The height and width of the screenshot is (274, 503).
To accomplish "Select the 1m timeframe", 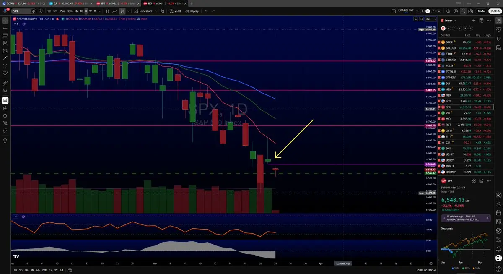I will (49, 11).
